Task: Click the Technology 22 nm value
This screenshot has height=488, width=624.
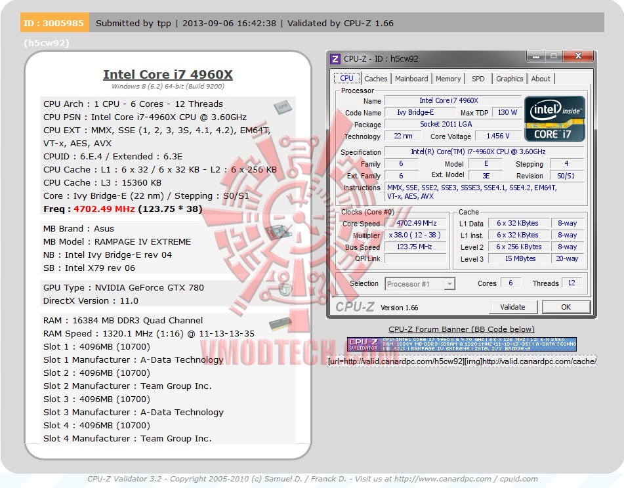Action: click(403, 136)
